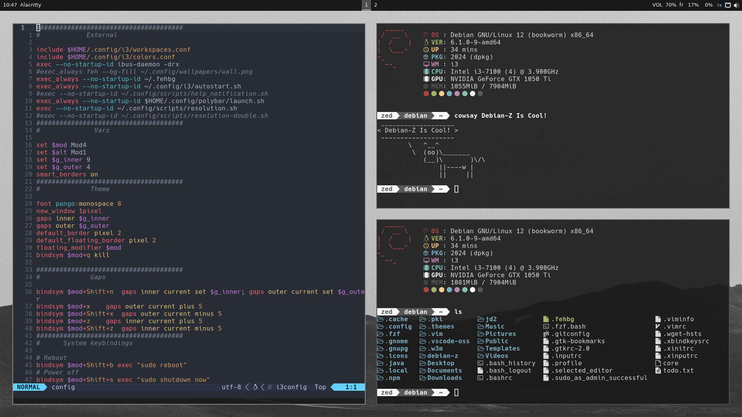Click the Top position label in the statusline
The height and width of the screenshot is (417, 742).
pos(320,387)
